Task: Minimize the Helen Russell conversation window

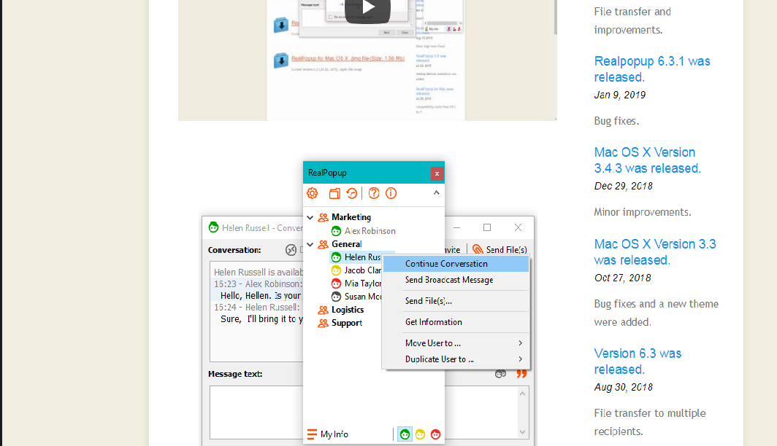Action: 457,227
